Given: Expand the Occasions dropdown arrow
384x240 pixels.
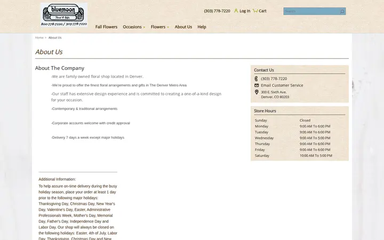Looking at the screenshot, I should [144, 27].
